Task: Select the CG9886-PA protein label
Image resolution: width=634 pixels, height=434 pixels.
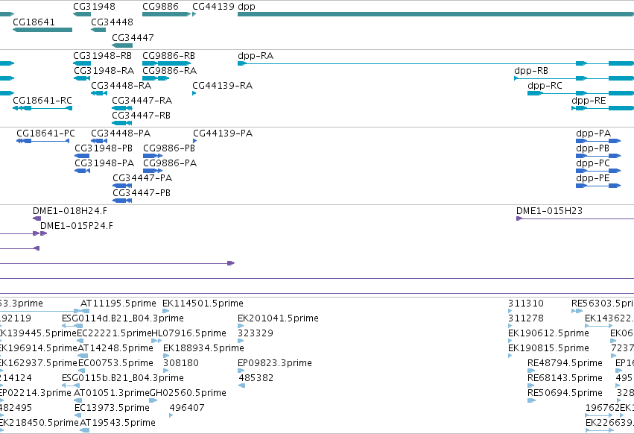Action: click(170, 163)
